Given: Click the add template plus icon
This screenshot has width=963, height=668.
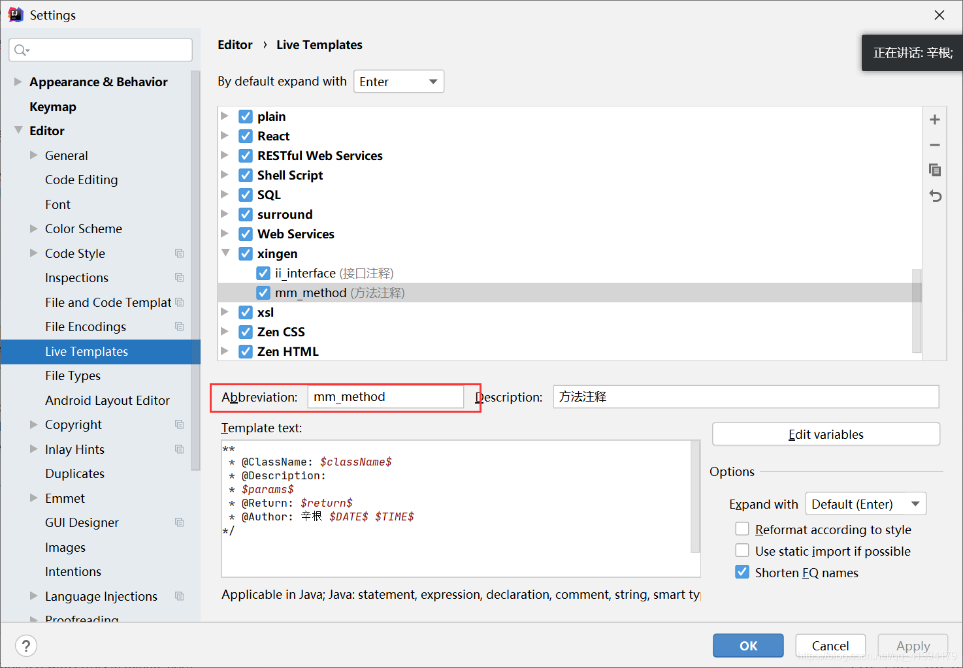Looking at the screenshot, I should coord(935,119).
